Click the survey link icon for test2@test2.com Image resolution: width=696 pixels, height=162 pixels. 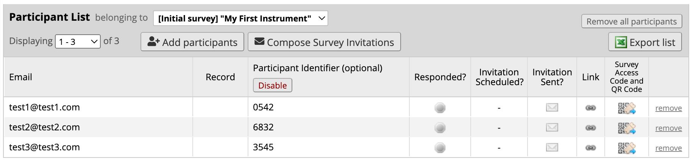[590, 128]
